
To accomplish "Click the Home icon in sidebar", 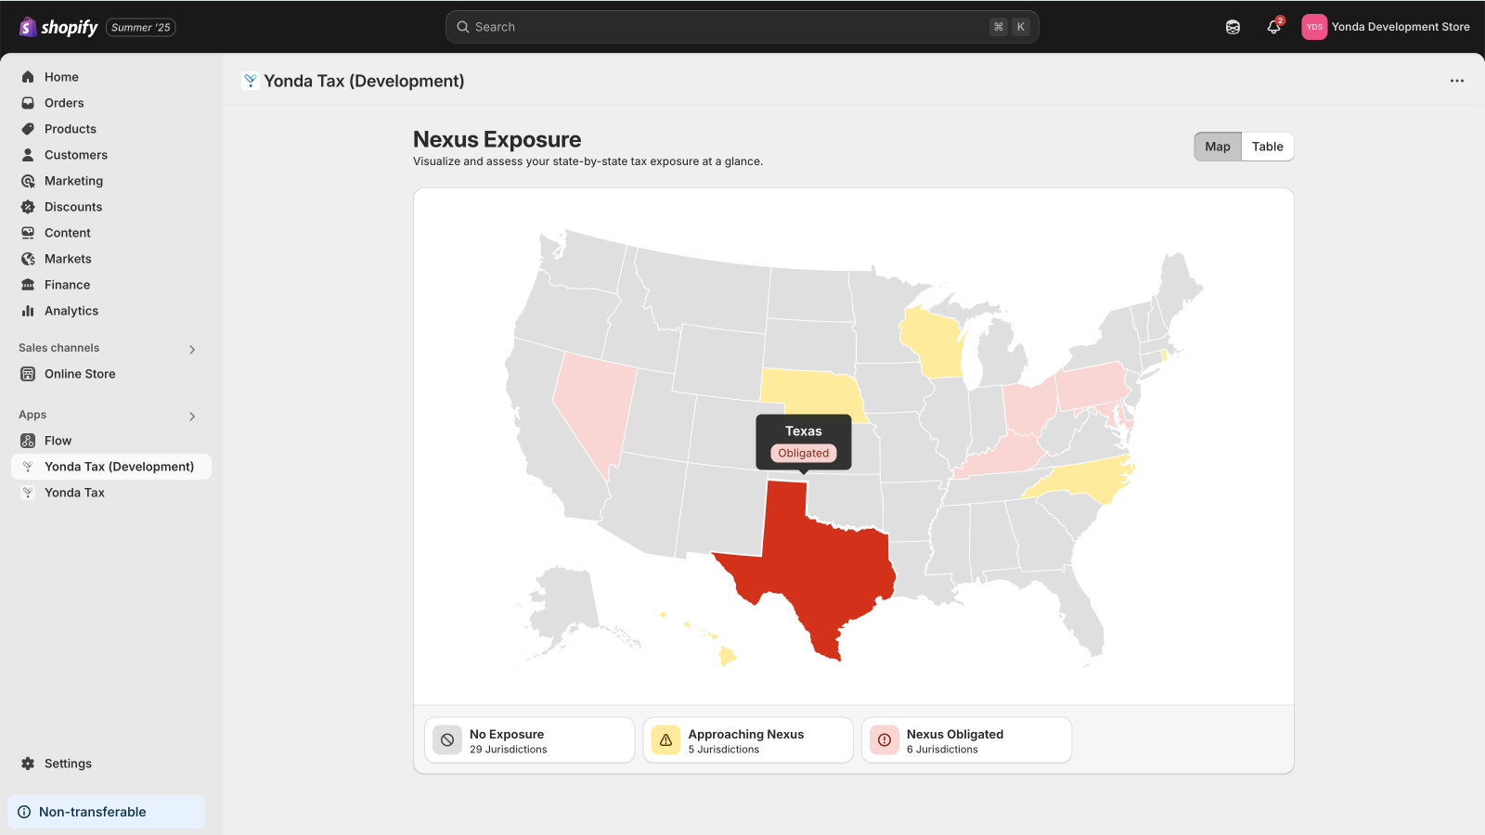I will pyautogui.click(x=28, y=77).
